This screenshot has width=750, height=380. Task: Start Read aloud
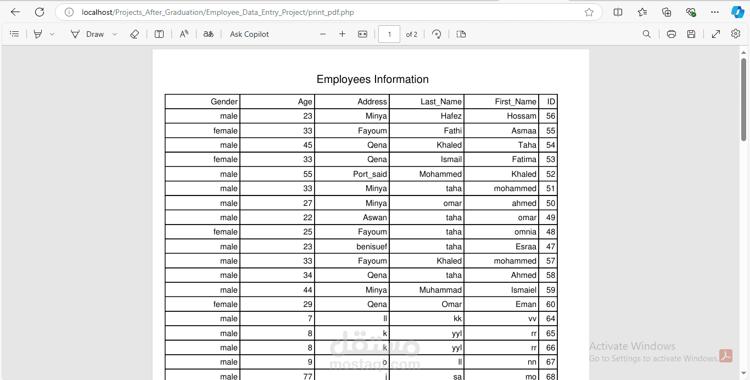pos(184,34)
